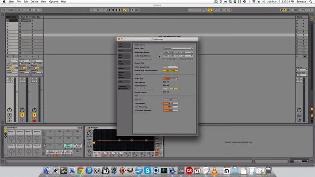Open the In/Out Sample Rate dropdown
The width and height of the screenshot is (315, 177).
pyautogui.click(x=170, y=67)
